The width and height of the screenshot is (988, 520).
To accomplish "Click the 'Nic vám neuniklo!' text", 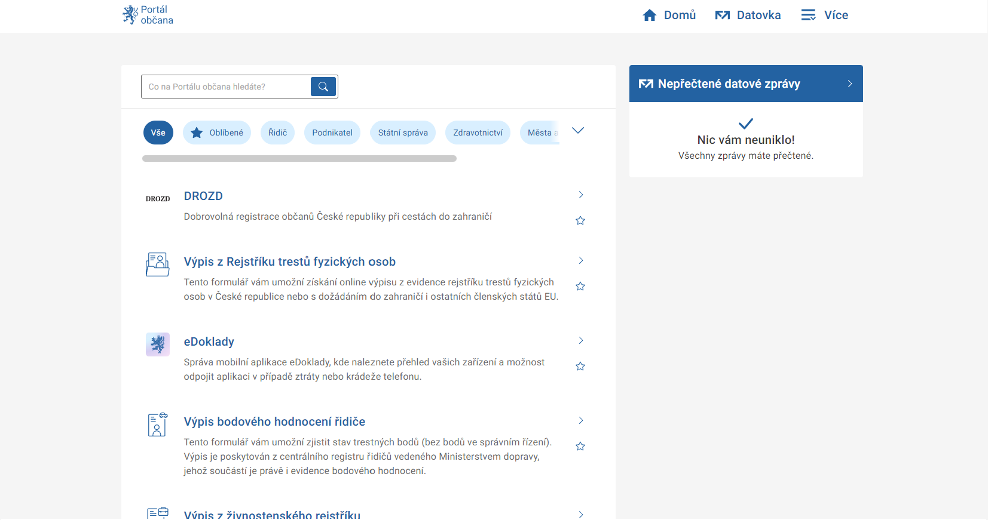I will tap(746, 140).
